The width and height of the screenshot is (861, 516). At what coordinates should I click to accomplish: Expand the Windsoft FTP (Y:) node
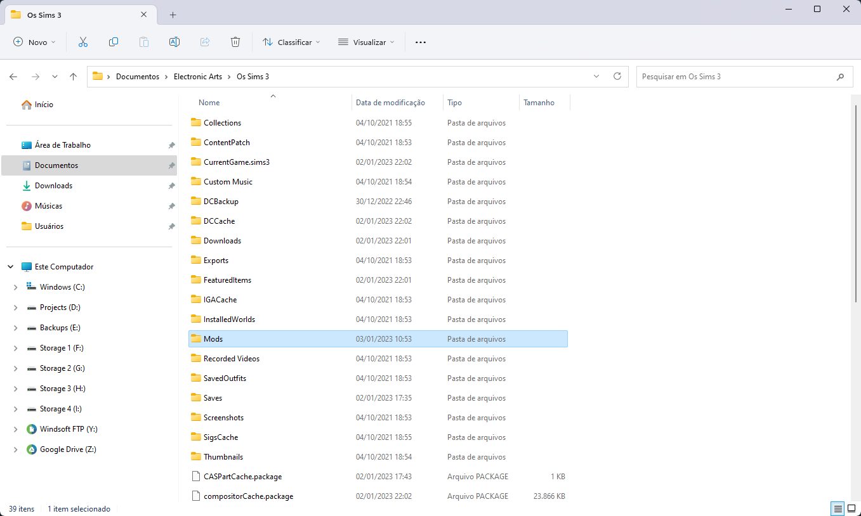pos(16,429)
